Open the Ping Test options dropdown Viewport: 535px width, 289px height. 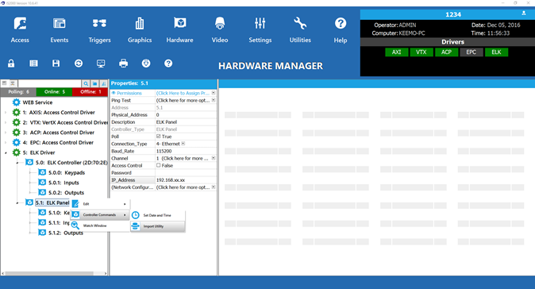coord(214,100)
